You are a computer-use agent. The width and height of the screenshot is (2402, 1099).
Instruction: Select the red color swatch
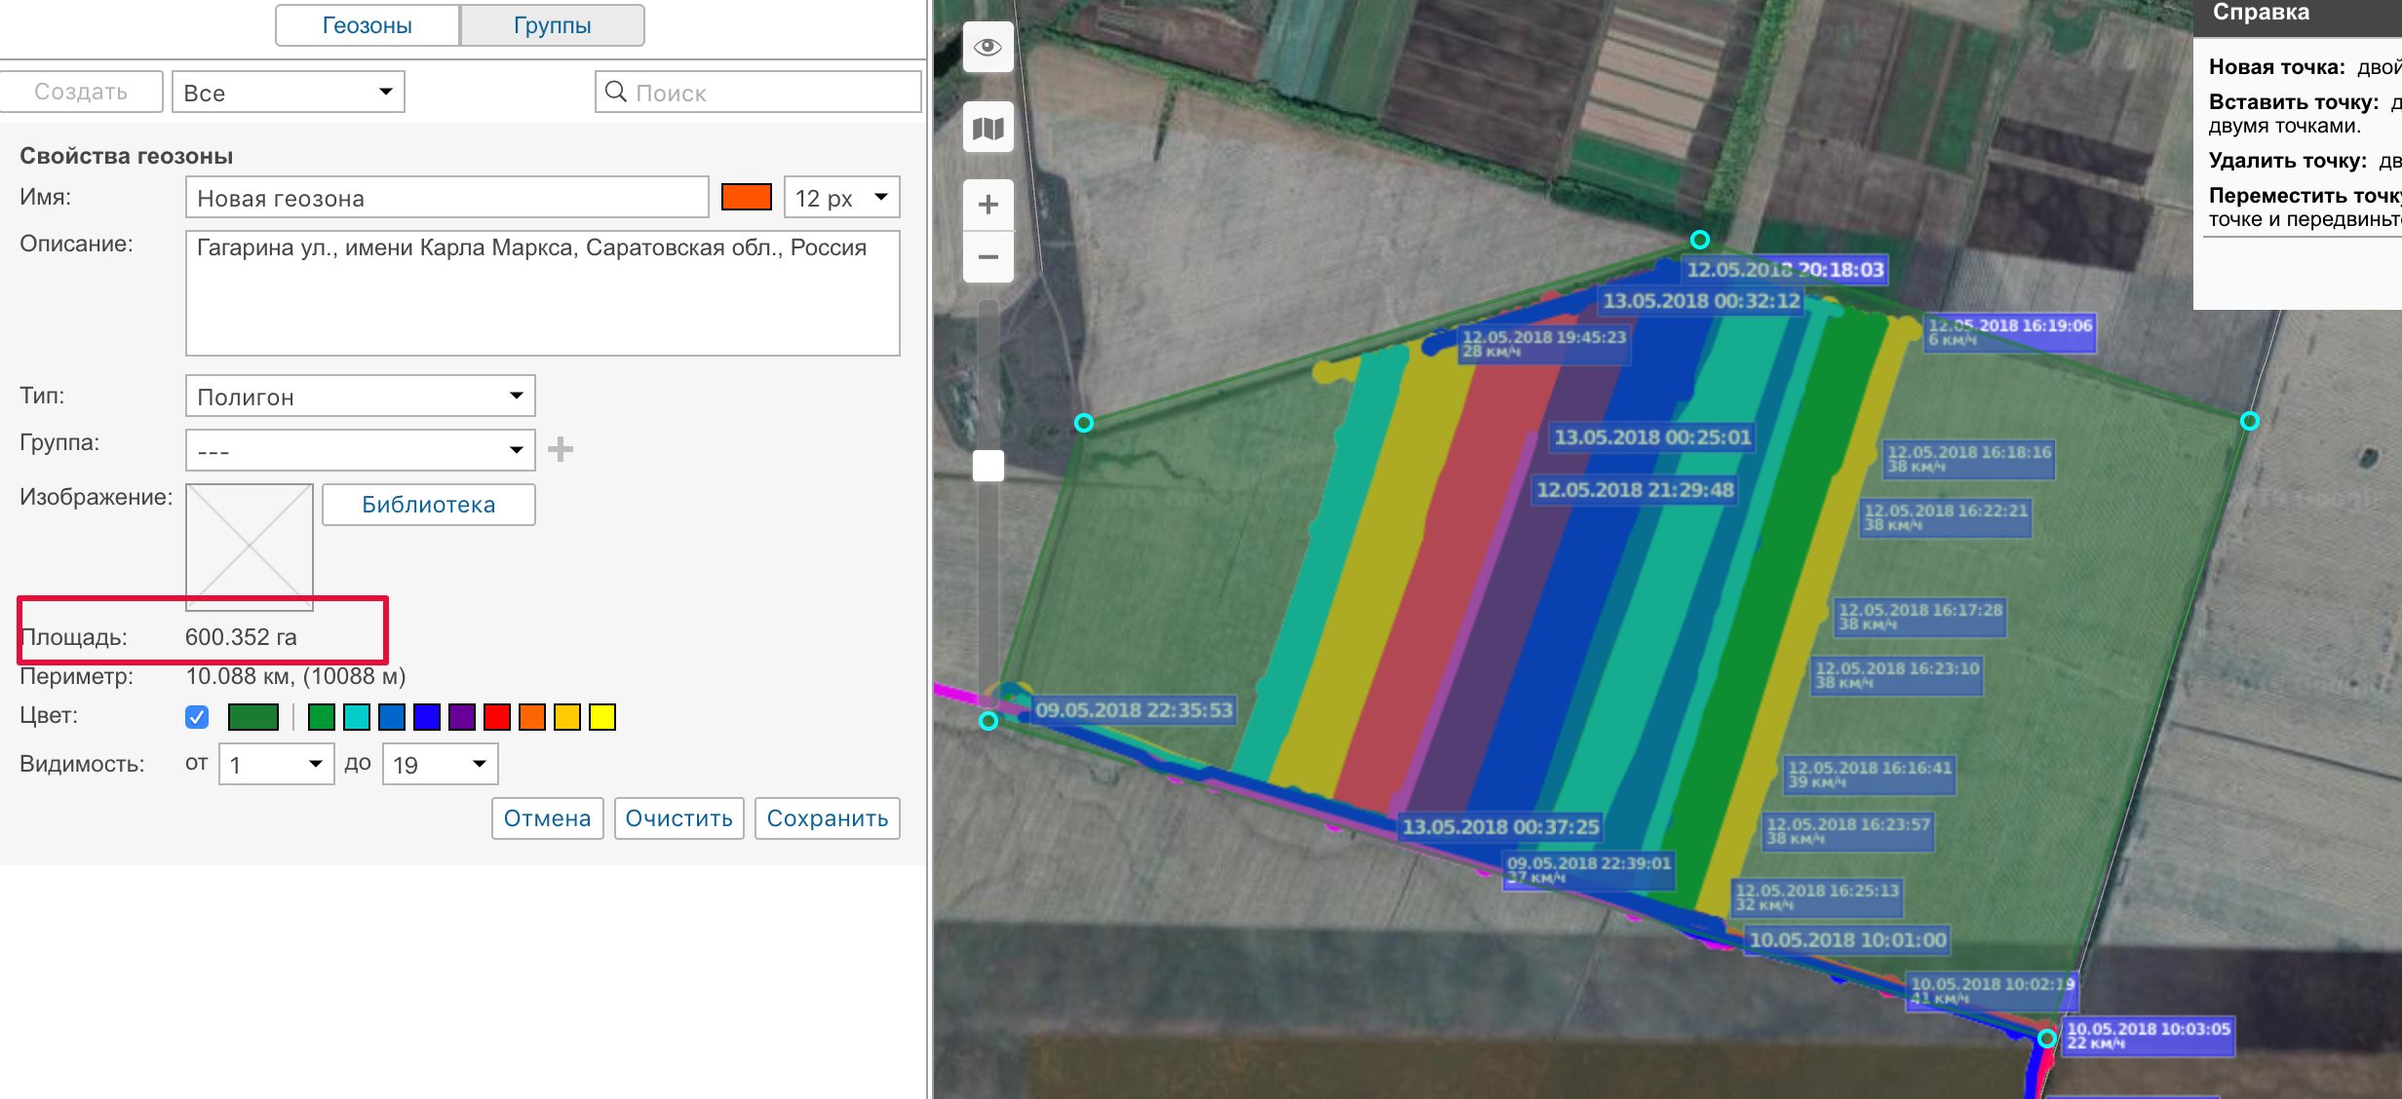tap(497, 717)
